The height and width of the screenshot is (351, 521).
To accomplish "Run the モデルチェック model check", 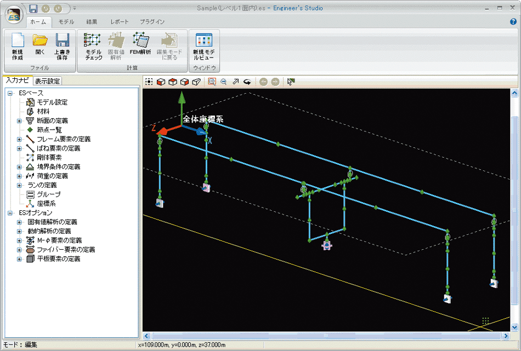I will 93,47.
